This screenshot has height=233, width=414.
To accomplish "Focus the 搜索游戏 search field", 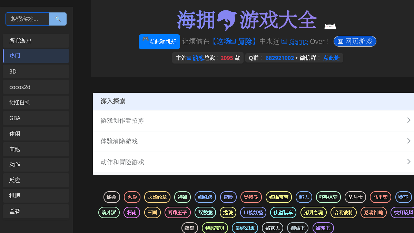I will [28, 19].
